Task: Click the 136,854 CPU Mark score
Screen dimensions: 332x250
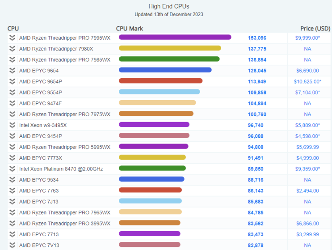Action: 257,60
